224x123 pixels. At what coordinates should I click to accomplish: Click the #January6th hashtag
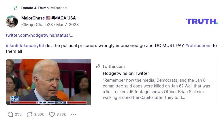pos(33,46)
